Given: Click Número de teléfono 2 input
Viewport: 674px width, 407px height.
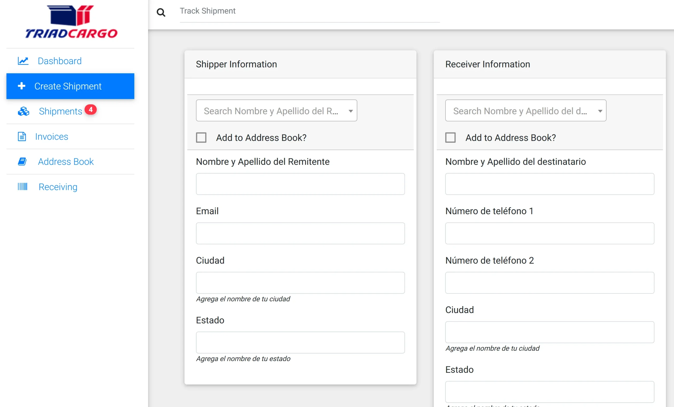Looking at the screenshot, I should (549, 283).
